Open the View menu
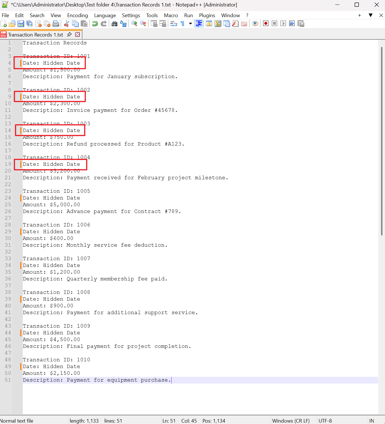The image size is (385, 424). click(x=56, y=15)
